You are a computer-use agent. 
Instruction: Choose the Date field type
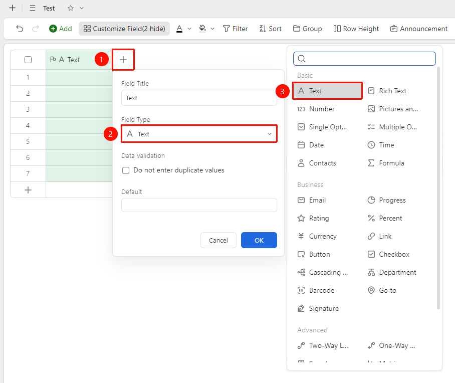311,145
